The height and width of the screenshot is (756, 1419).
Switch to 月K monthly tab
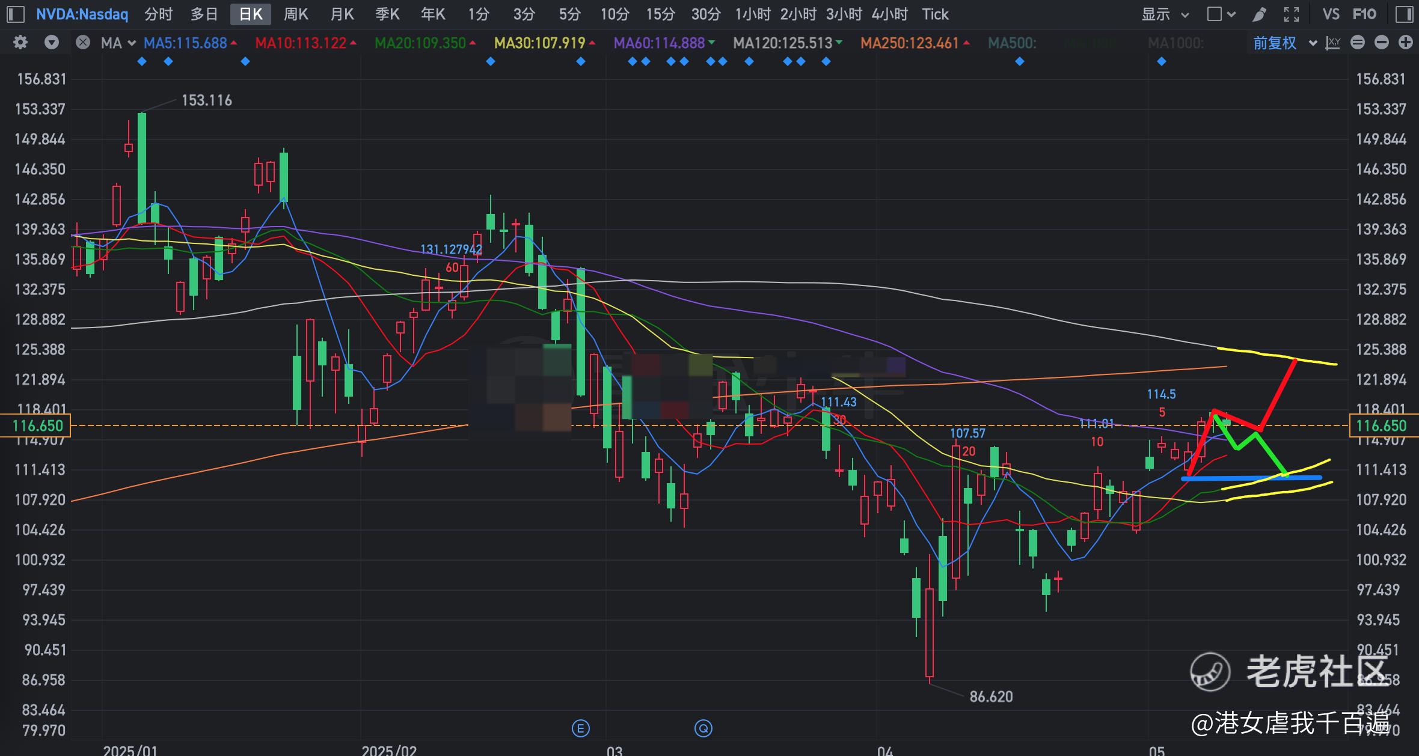[342, 14]
